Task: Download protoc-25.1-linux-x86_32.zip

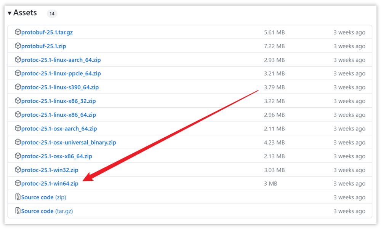Action: 58,101
